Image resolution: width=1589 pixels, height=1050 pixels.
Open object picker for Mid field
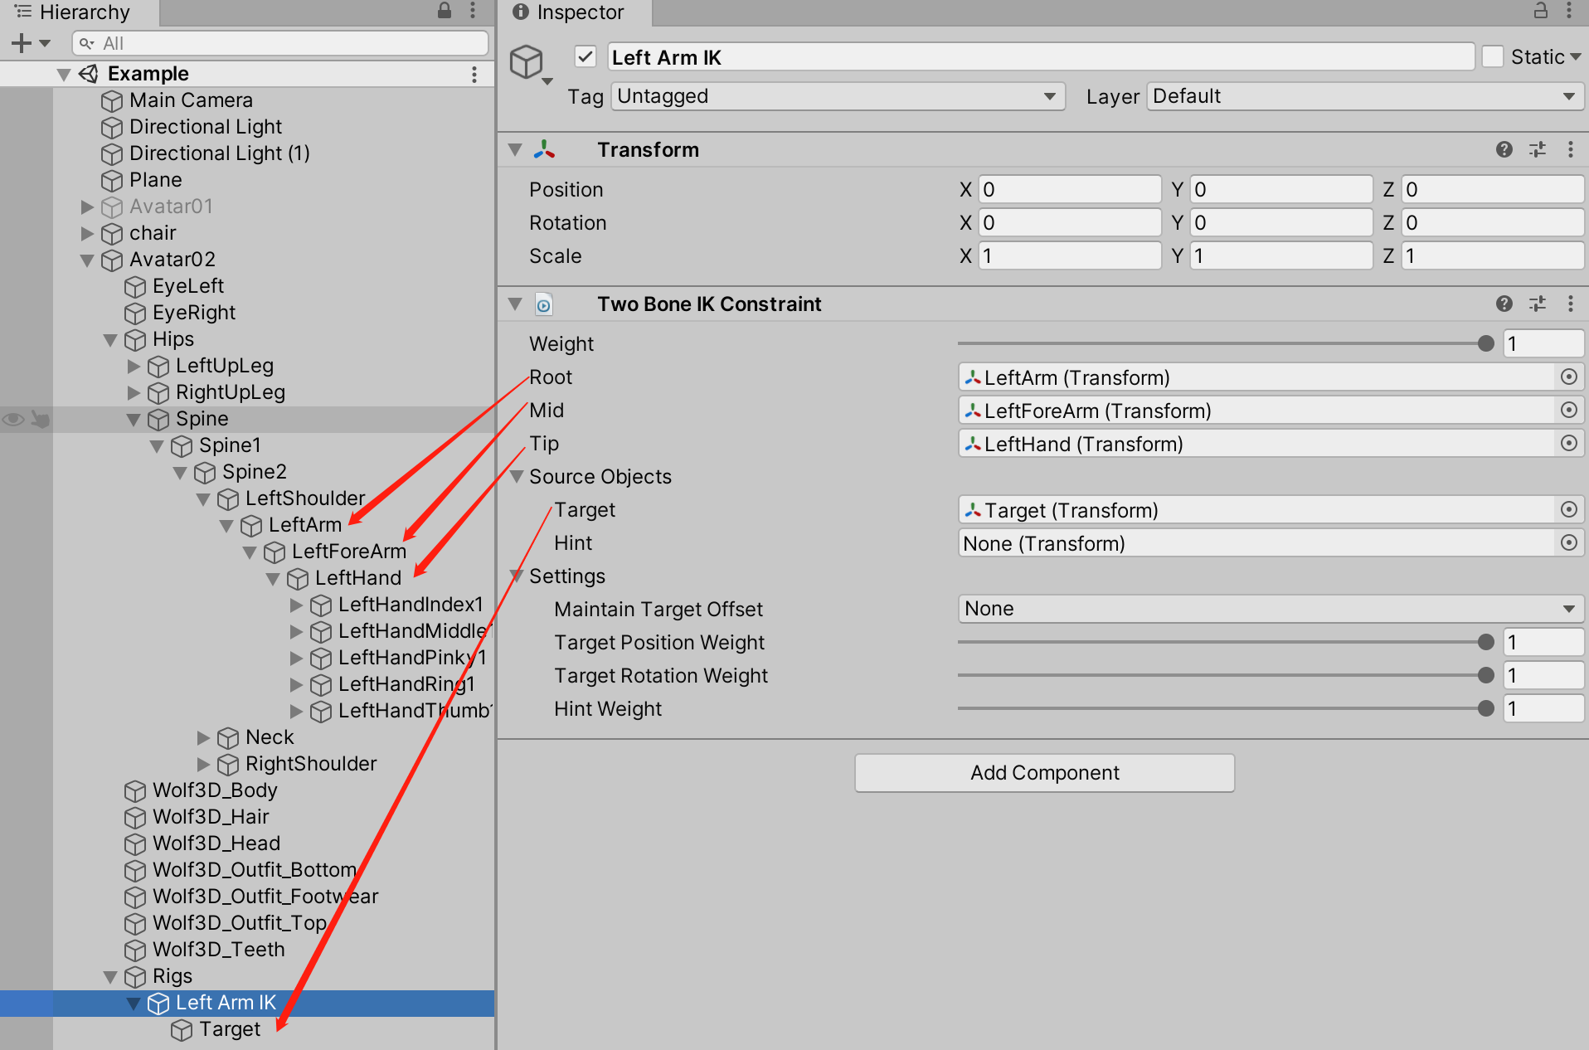(1568, 411)
